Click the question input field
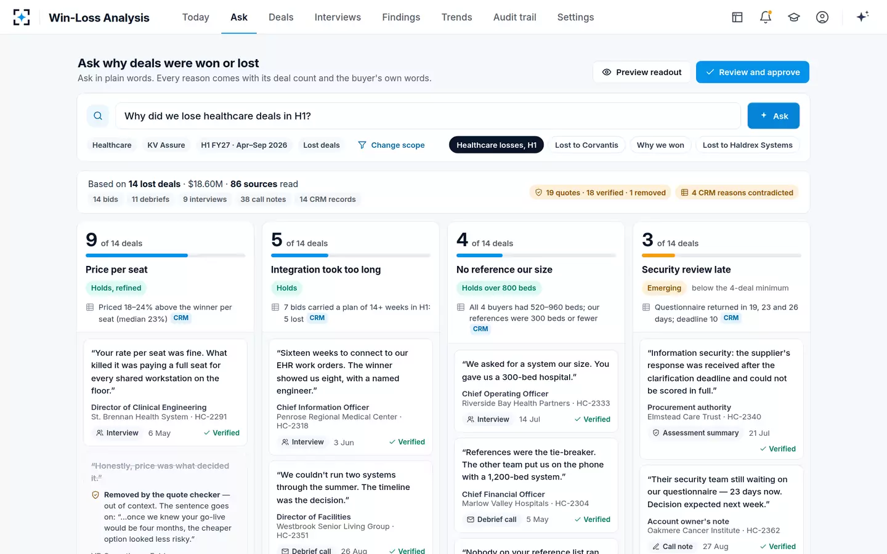Image resolution: width=887 pixels, height=554 pixels. pyautogui.click(x=428, y=116)
